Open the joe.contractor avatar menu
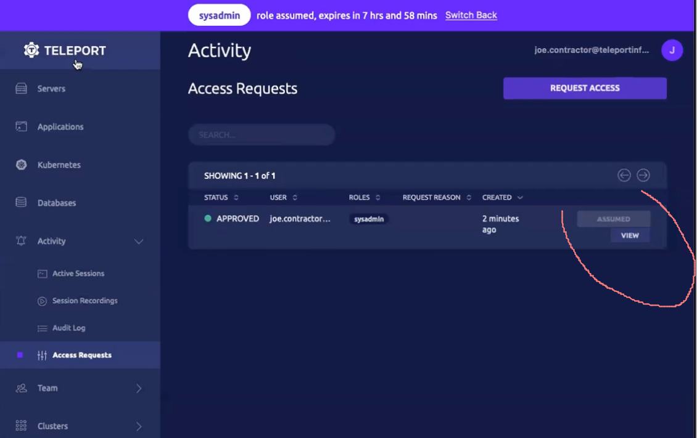This screenshot has width=697, height=438. pyautogui.click(x=672, y=50)
